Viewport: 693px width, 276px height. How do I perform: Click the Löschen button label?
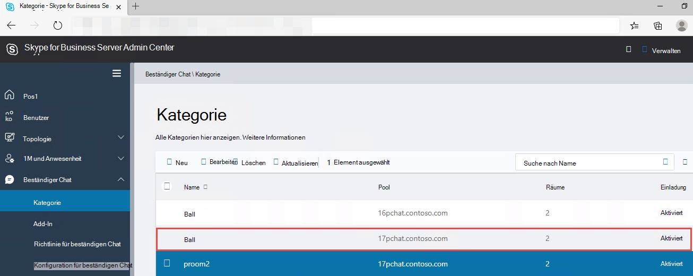click(254, 163)
